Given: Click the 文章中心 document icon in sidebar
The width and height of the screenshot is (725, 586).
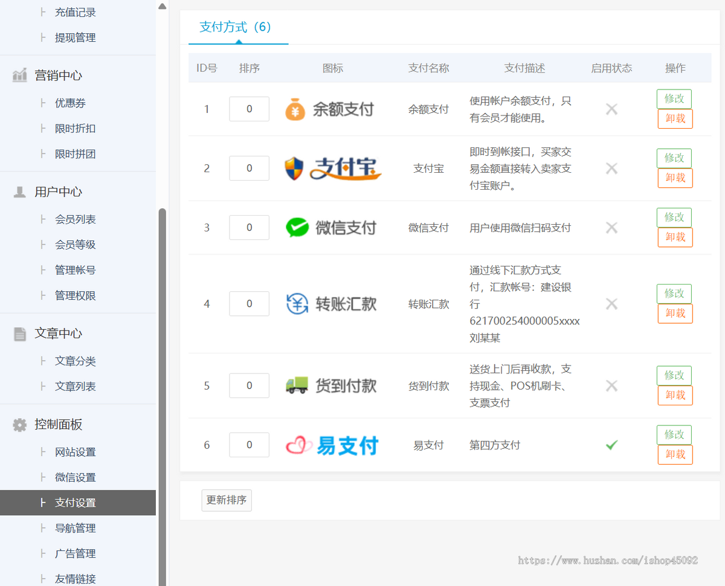Looking at the screenshot, I should [x=20, y=333].
